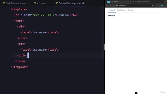Close the Reusing Styles browser tab
Image resolution: width=167 pixels, height=94 pixels.
point(151,2)
